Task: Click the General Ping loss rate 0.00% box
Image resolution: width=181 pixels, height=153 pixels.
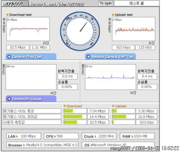Action: tap(68, 87)
